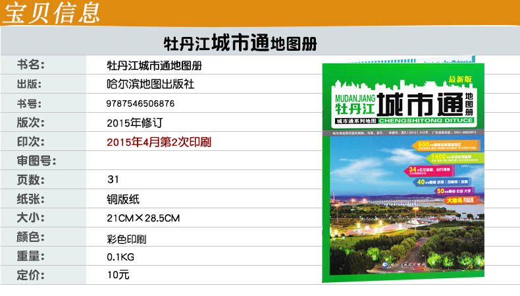The width and height of the screenshot is (520, 296).
Task: Click the 书号: label
Action: [29, 104]
